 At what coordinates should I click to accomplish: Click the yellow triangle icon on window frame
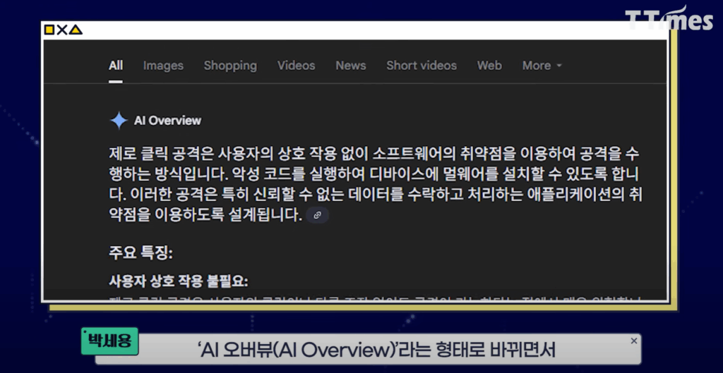point(76,30)
